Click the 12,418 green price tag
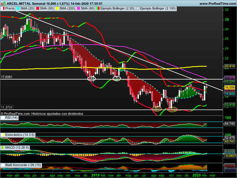Viewport: 237px width, 178px height. [229, 105]
